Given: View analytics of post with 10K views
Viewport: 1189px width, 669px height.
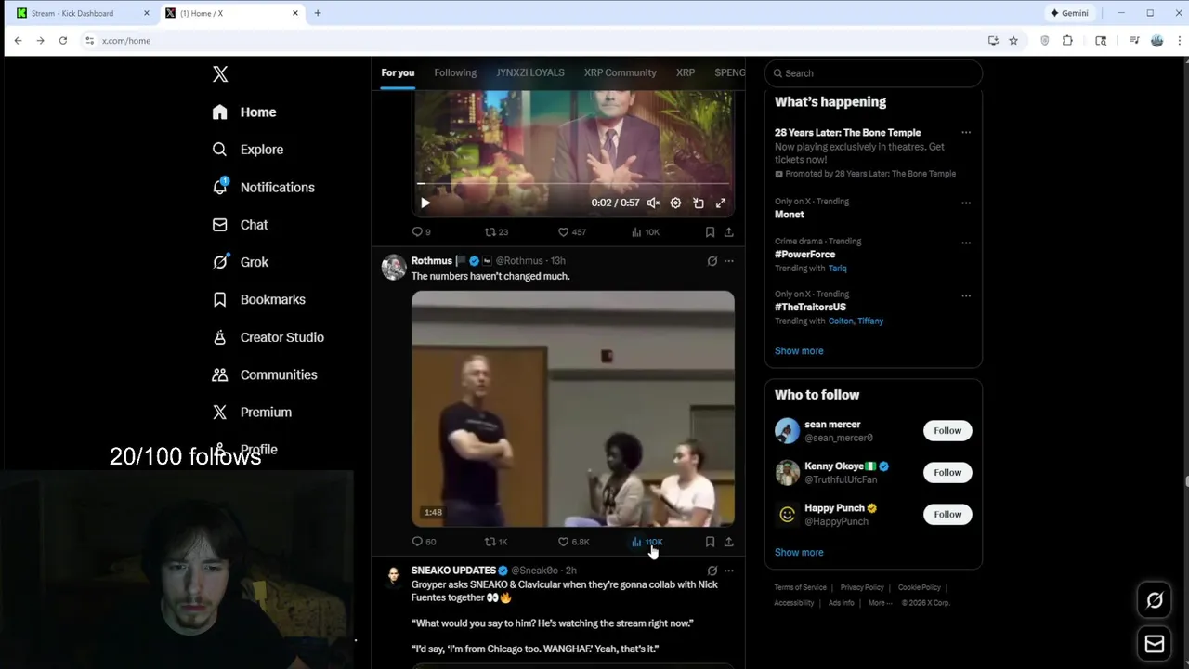Looking at the screenshot, I should 646,232.
